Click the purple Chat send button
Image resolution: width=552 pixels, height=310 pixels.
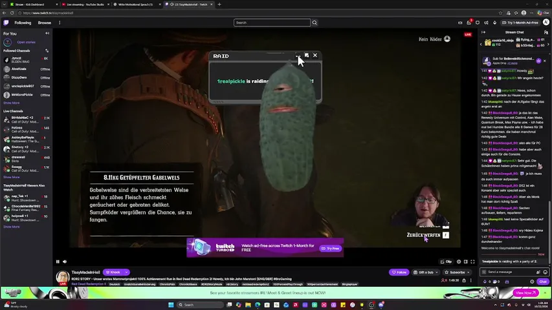(x=543, y=282)
